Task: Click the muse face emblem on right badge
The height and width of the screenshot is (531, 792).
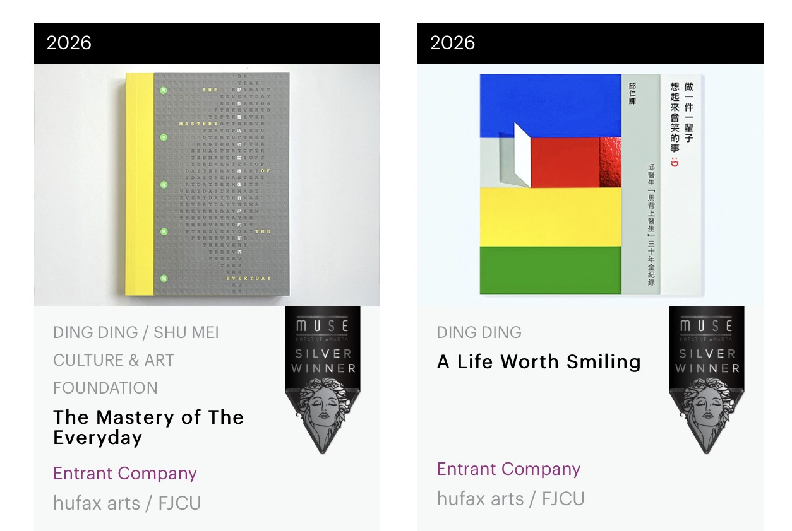Action: coord(706,412)
